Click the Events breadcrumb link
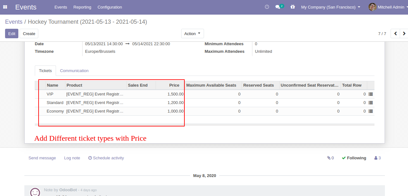This screenshot has height=196, width=408. click(x=14, y=22)
